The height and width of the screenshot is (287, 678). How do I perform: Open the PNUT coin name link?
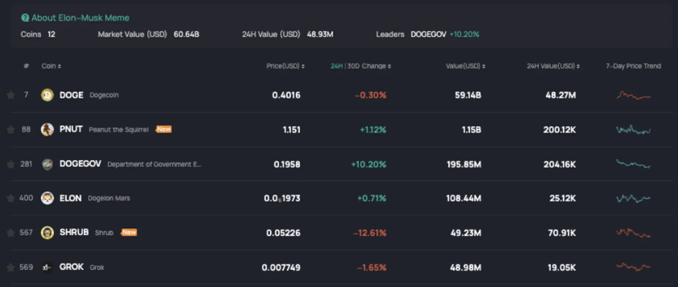[71, 129]
